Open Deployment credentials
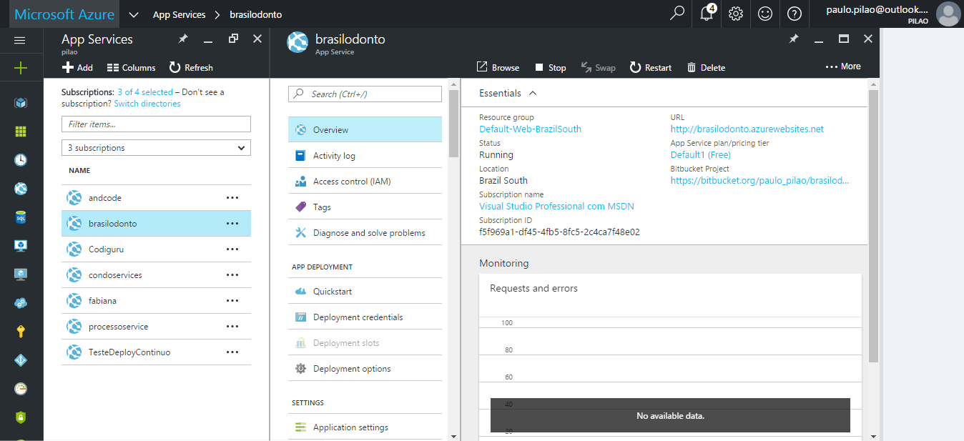 click(x=365, y=317)
